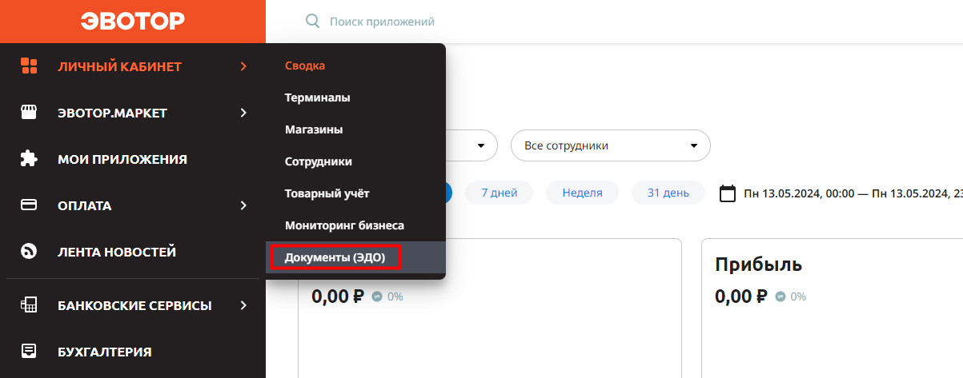This screenshot has height=378, width=963.
Task: Select the 7 дней period filter
Action: [x=500, y=193]
